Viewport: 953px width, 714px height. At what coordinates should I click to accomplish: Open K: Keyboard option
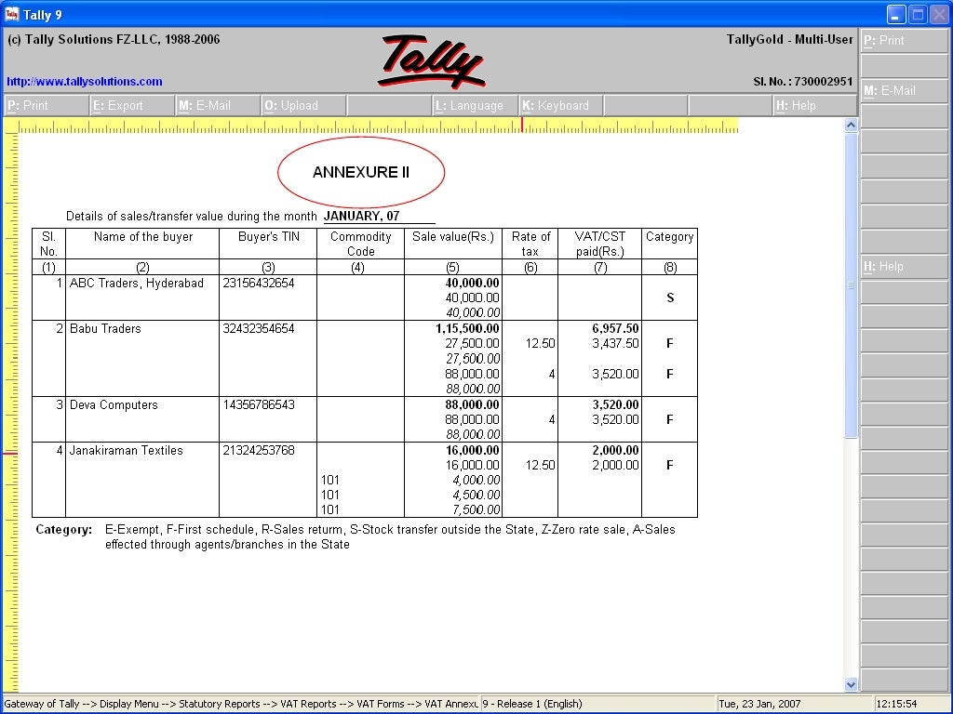(561, 106)
